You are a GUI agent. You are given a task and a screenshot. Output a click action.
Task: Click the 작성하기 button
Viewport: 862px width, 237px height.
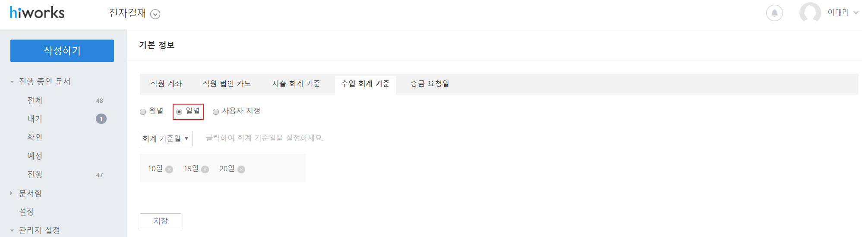click(62, 51)
